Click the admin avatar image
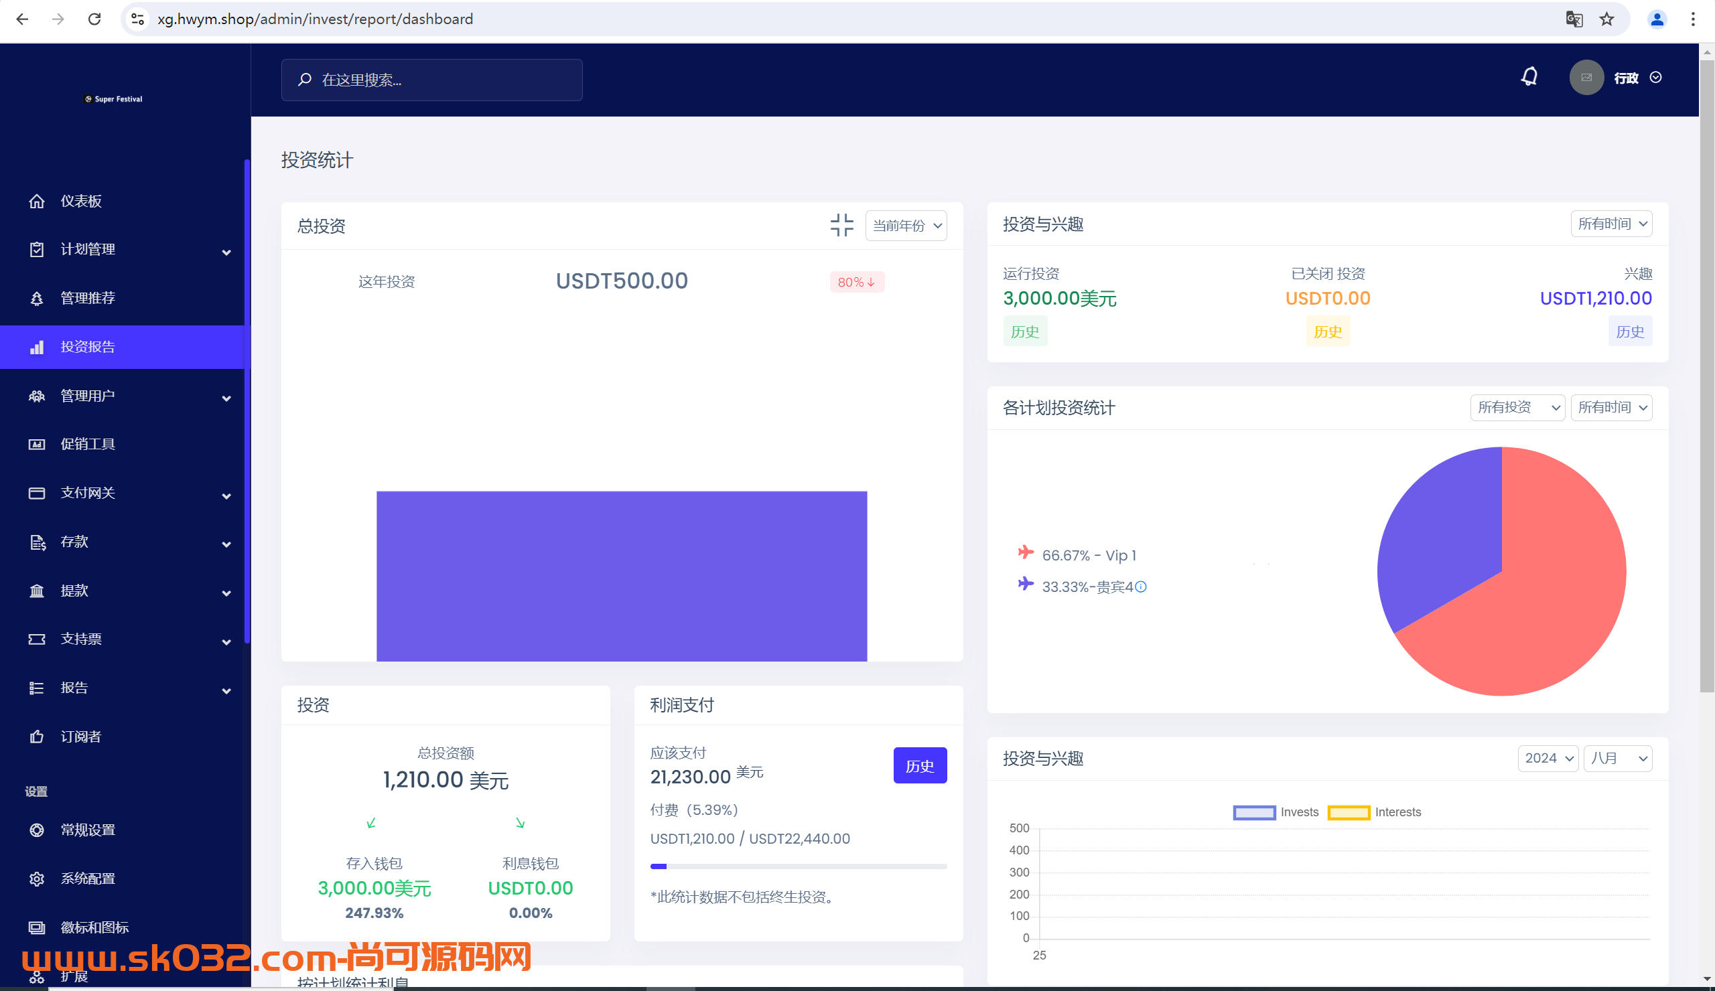The image size is (1715, 991). click(1586, 78)
